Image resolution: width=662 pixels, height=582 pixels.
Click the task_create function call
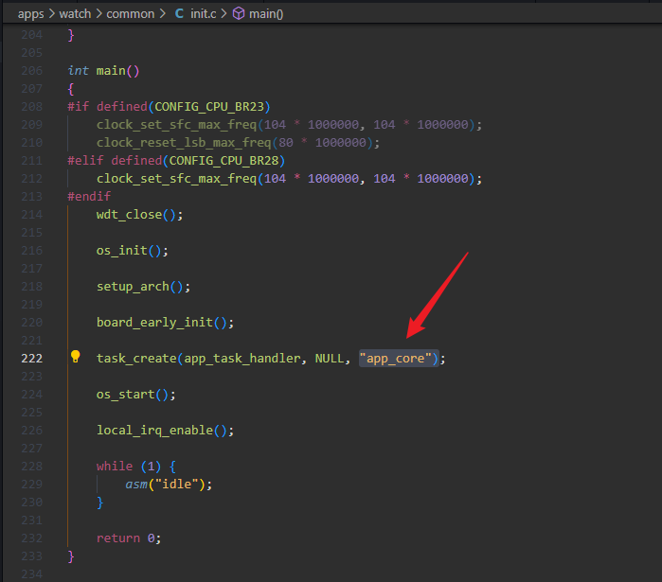136,359
